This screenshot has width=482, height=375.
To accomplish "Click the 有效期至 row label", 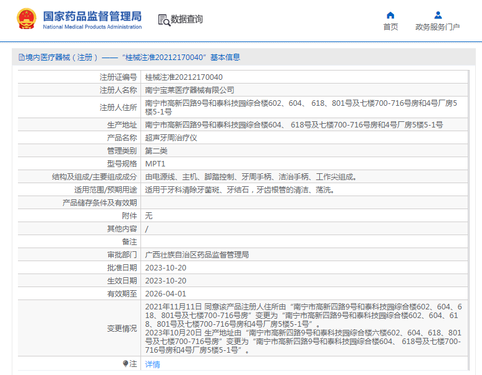I will [x=122, y=294].
